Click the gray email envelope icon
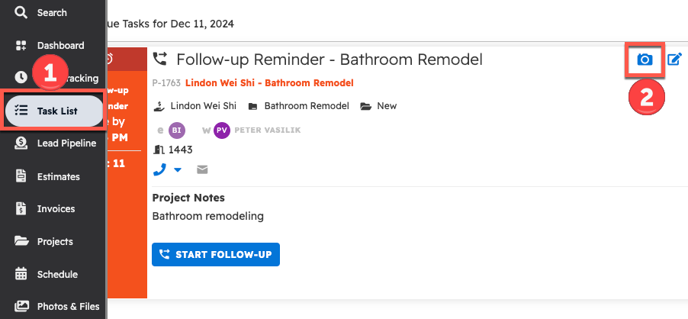The height and width of the screenshot is (319, 688). click(203, 169)
